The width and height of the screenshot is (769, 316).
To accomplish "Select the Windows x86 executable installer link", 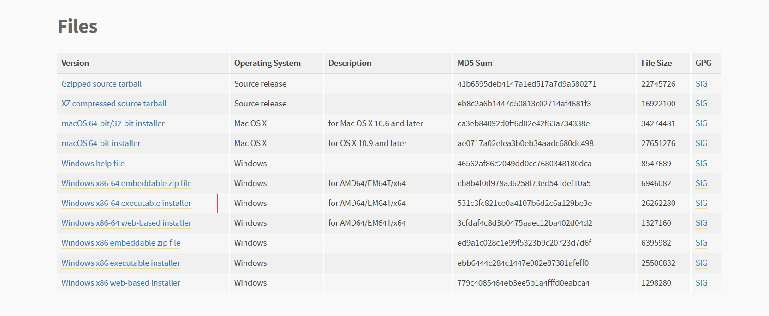I will tap(121, 263).
